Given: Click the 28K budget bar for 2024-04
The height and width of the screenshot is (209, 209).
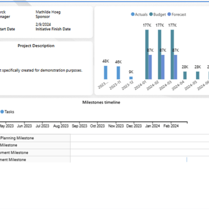Looking at the screenshot, I should click(x=185, y=75).
